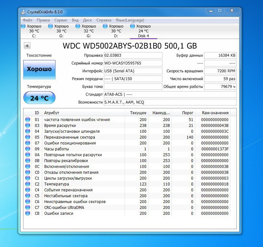This screenshot has width=263, height=247.
Task: Click the status orb for row 0B
Action: [28, 161]
